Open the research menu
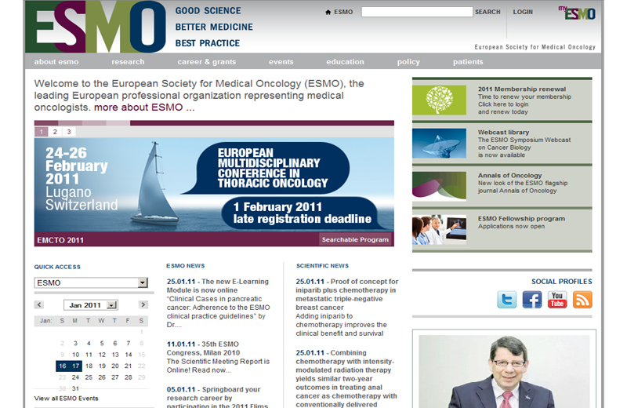This screenshot has height=408, width=627. click(x=128, y=62)
